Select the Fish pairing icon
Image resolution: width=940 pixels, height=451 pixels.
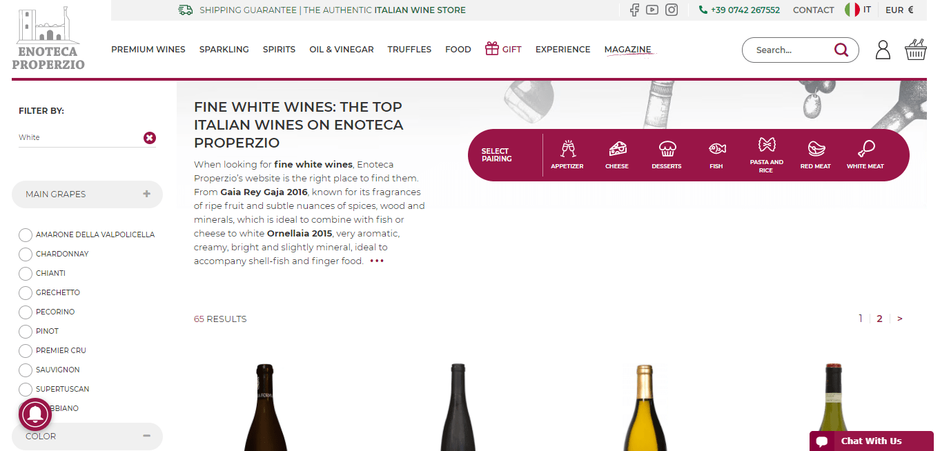716,154
